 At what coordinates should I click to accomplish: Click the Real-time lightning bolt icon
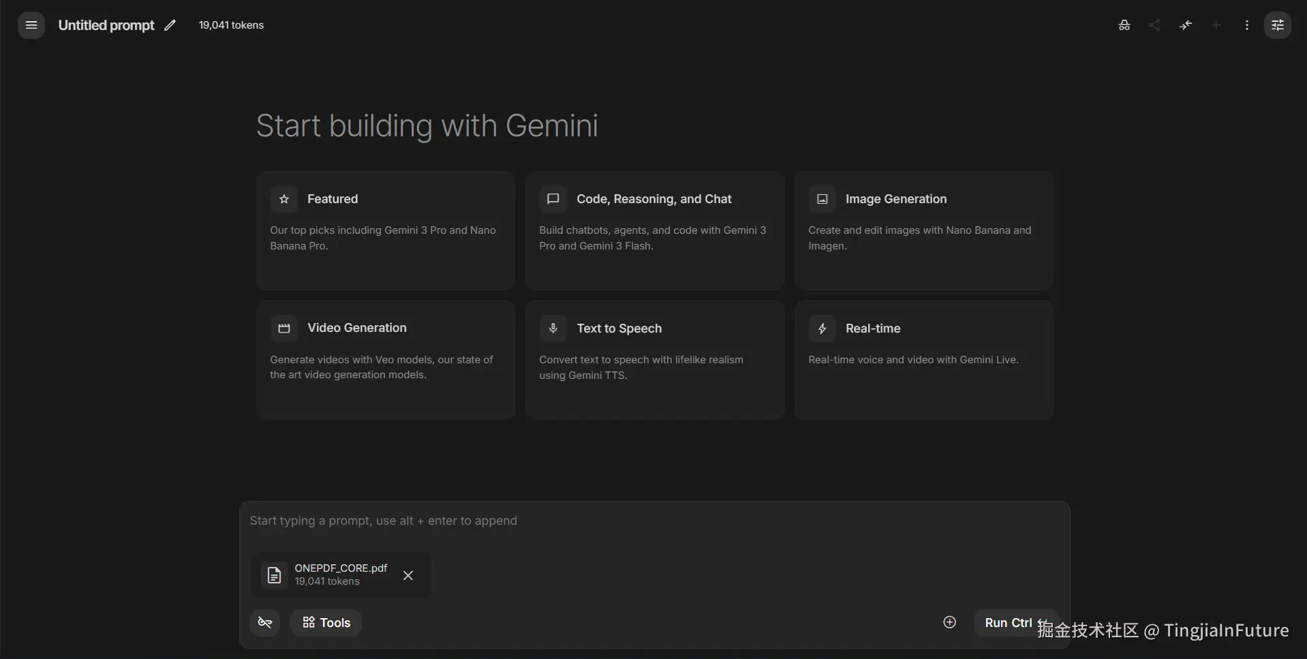[x=822, y=328]
